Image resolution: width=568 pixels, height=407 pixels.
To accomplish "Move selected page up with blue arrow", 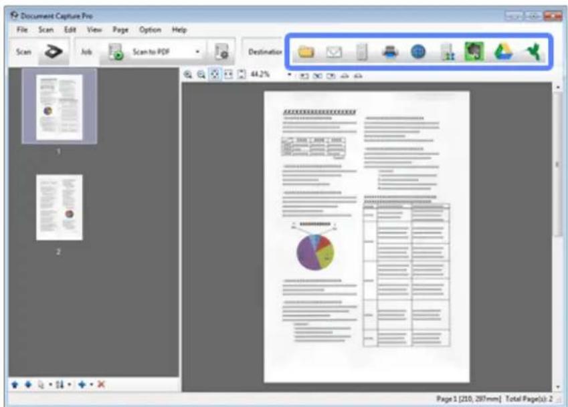I will [x=15, y=384].
